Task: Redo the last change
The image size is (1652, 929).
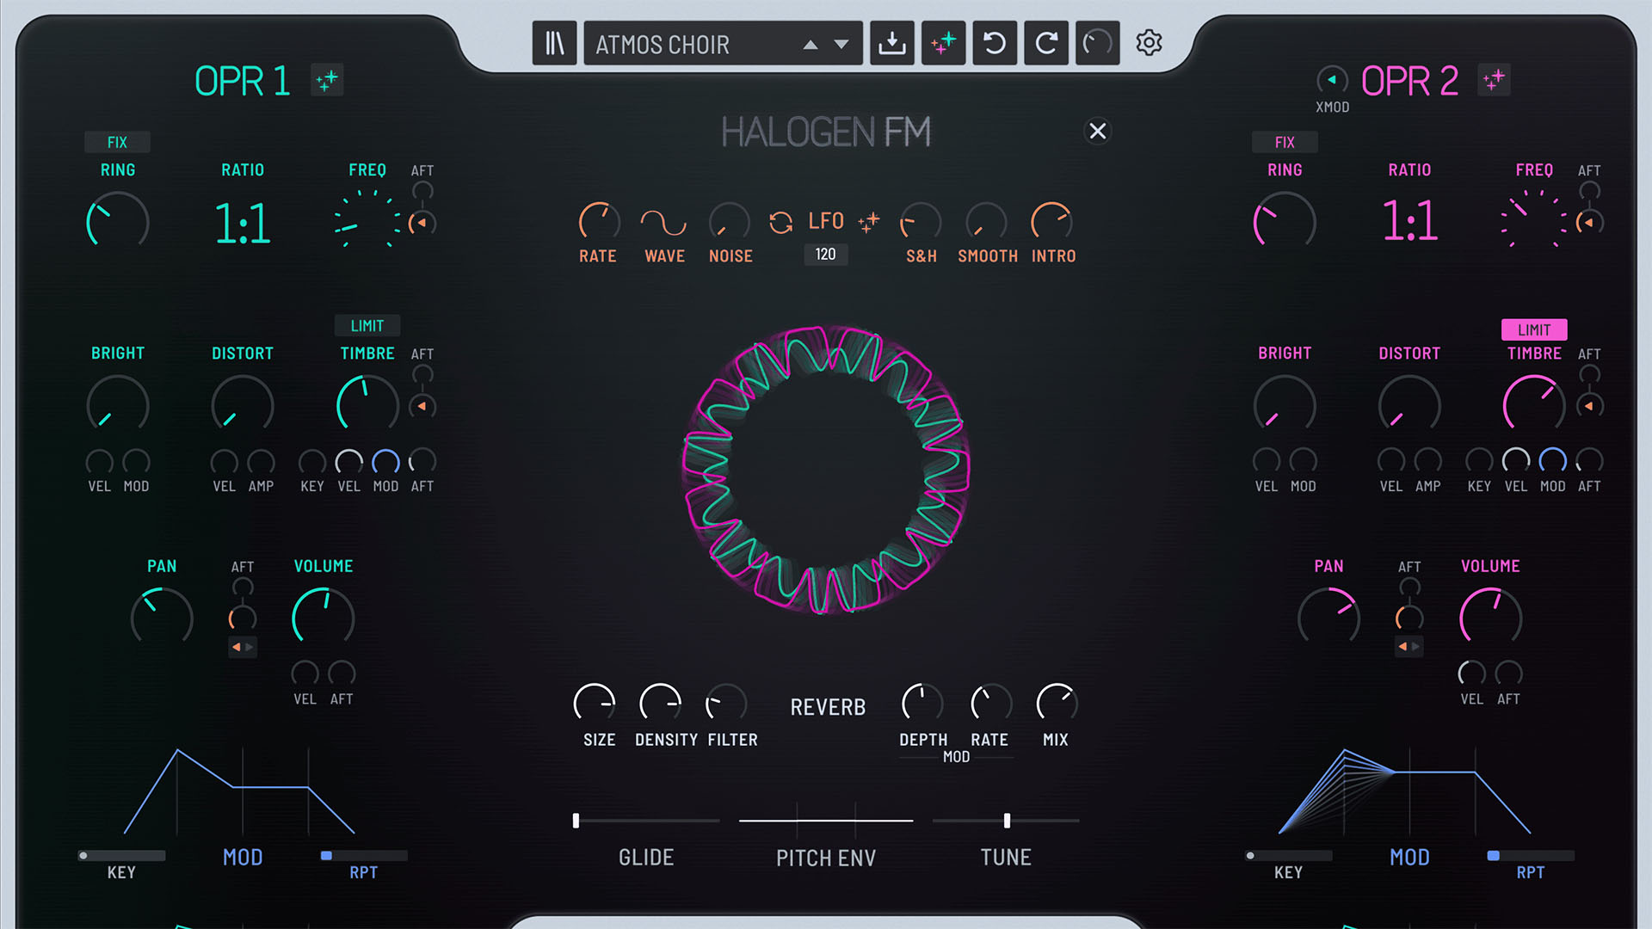Action: click(x=1046, y=43)
